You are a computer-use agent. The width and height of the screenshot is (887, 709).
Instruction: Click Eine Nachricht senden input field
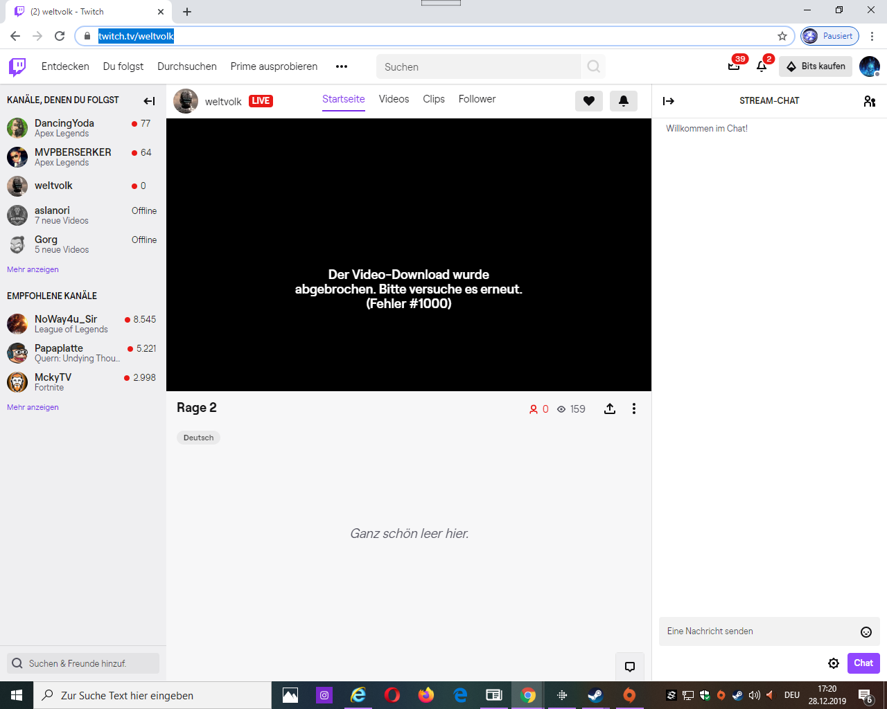tap(769, 631)
